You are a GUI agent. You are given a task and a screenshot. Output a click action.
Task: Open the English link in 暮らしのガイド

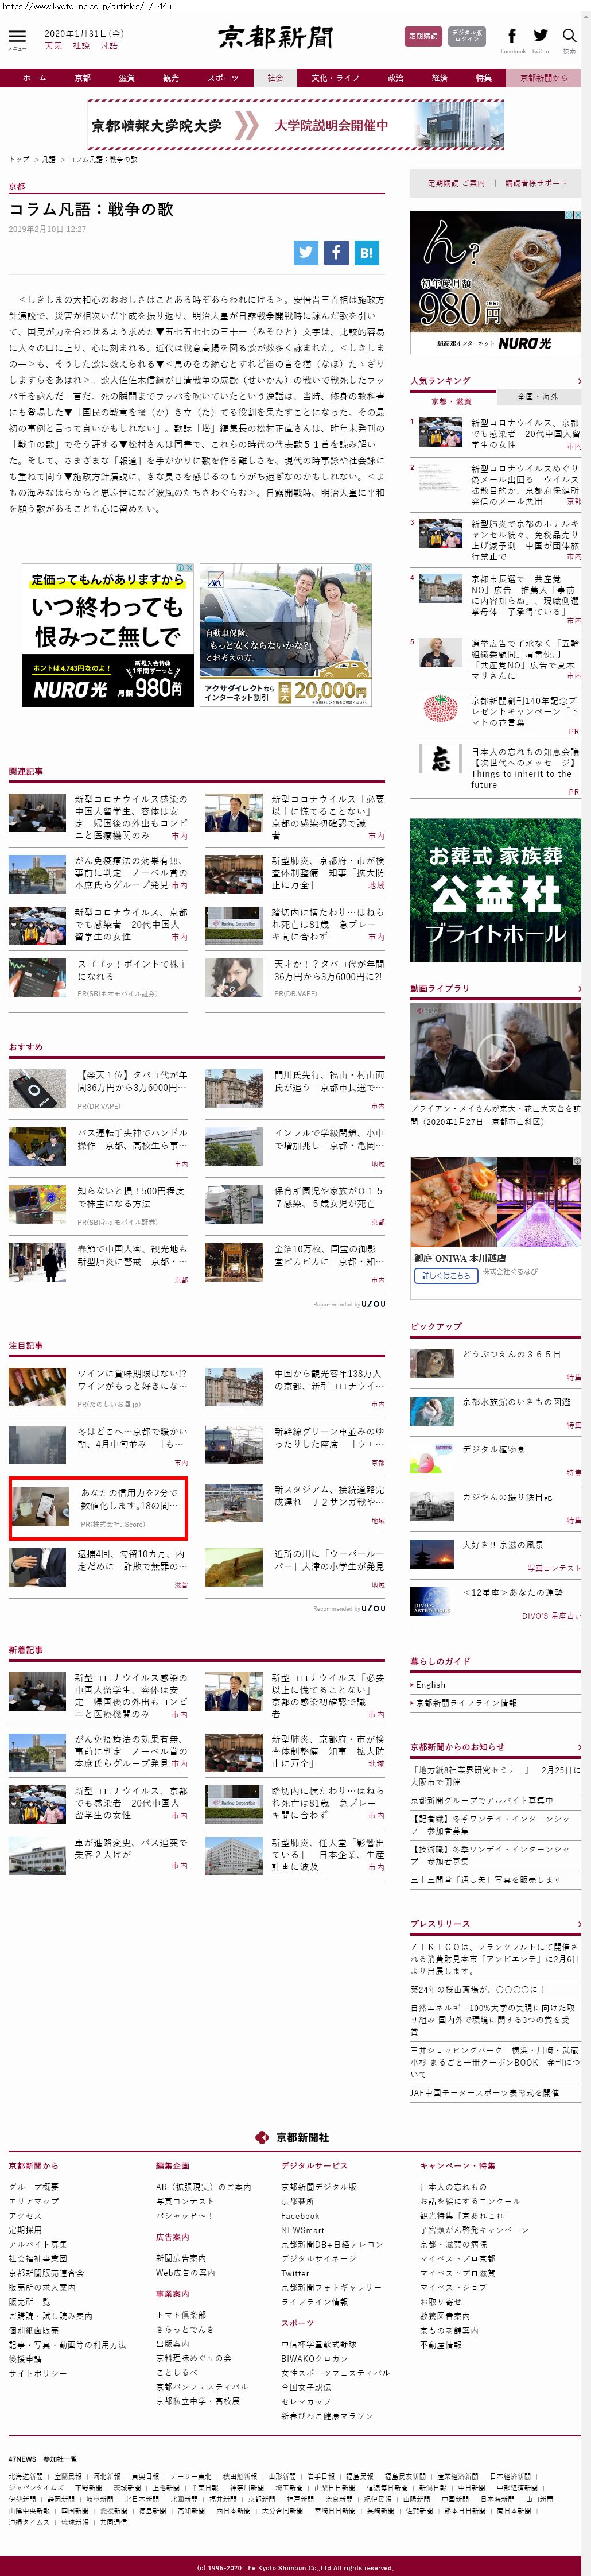[x=430, y=1685]
